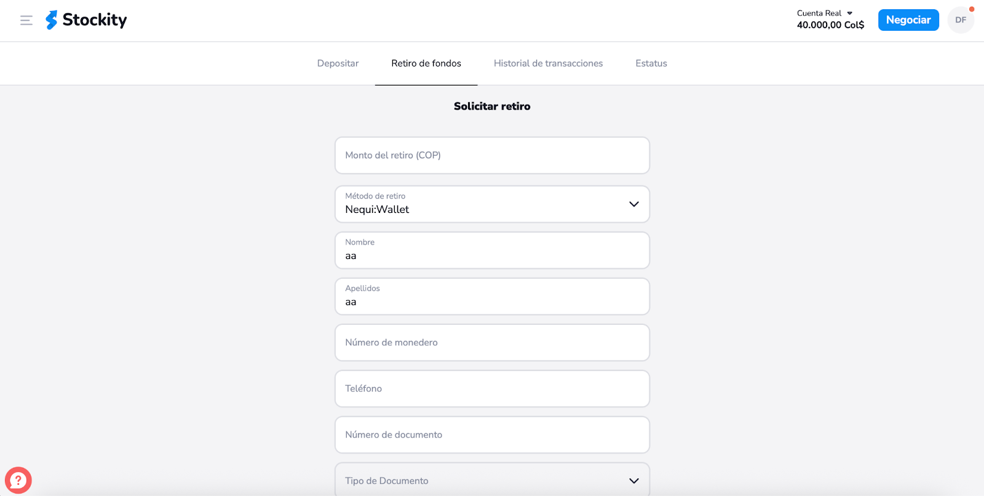The height and width of the screenshot is (496, 984).
Task: Focus the Número de documento field
Action: pyautogui.click(x=492, y=435)
